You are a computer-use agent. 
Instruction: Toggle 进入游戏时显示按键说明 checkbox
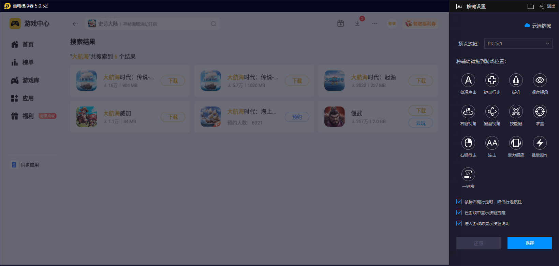click(459, 223)
